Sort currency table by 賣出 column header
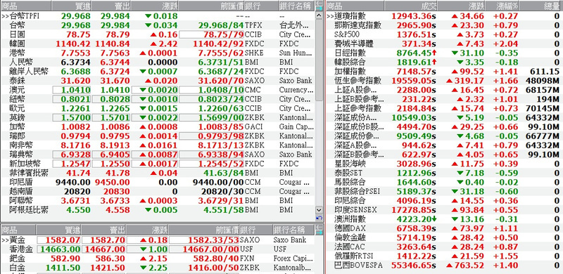Viewport: 563px width, 274px height. [x=111, y=6]
